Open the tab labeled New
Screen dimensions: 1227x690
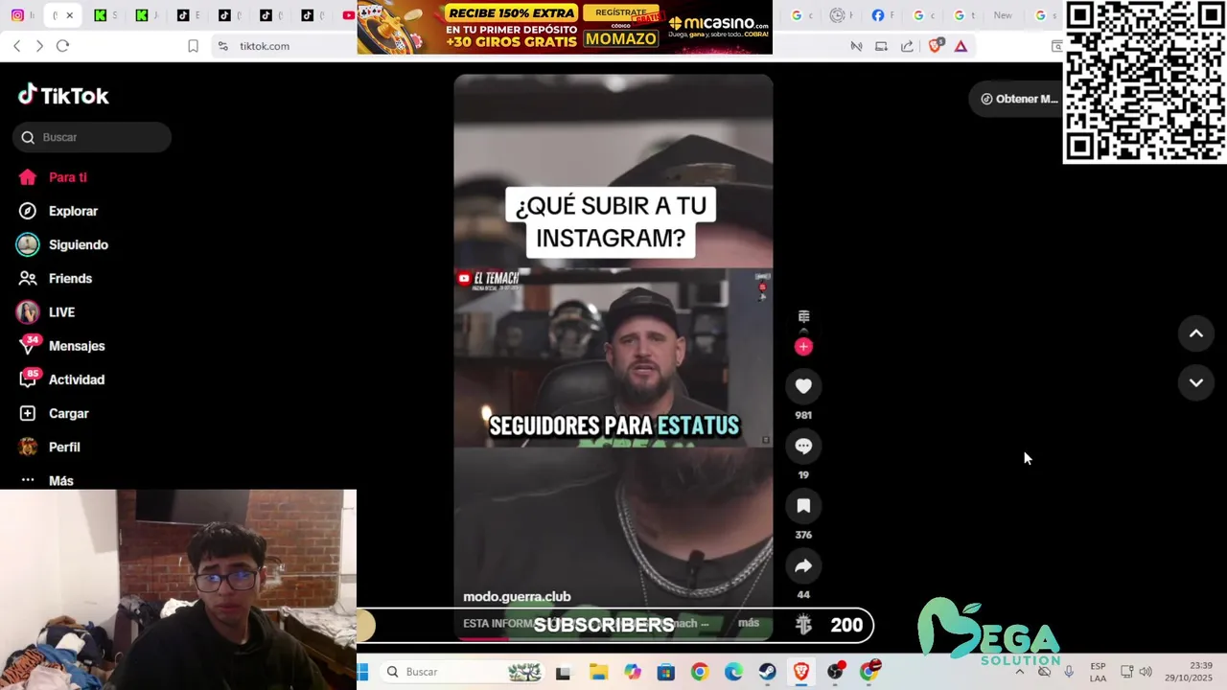1003,15
